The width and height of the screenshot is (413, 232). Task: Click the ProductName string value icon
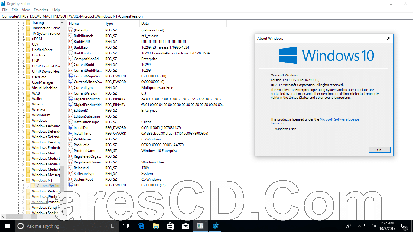click(x=71, y=151)
